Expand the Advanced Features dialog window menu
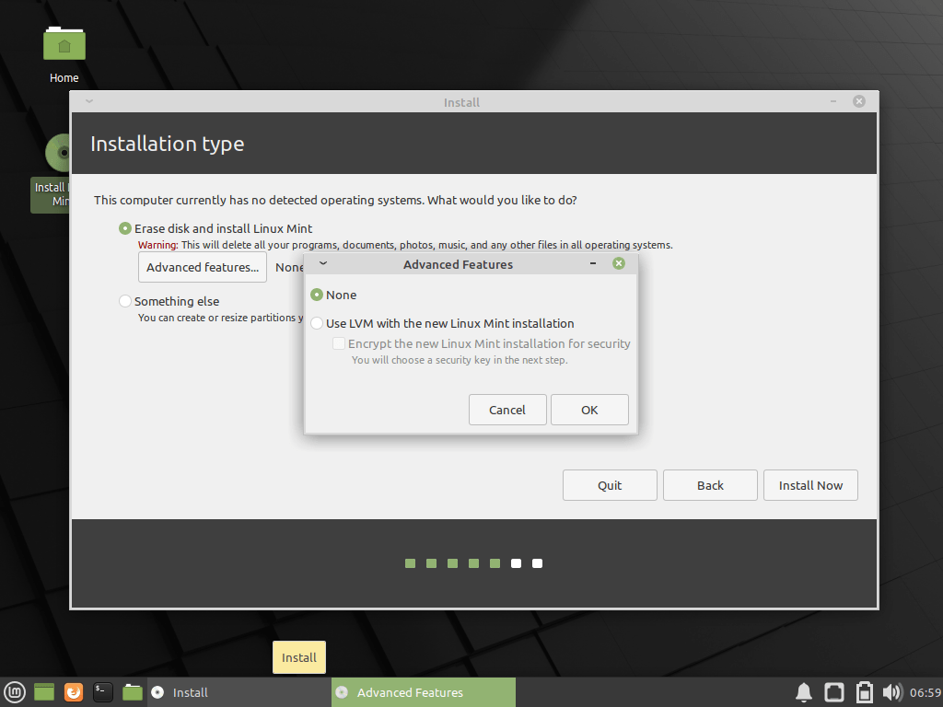This screenshot has height=707, width=943. pos(323,263)
